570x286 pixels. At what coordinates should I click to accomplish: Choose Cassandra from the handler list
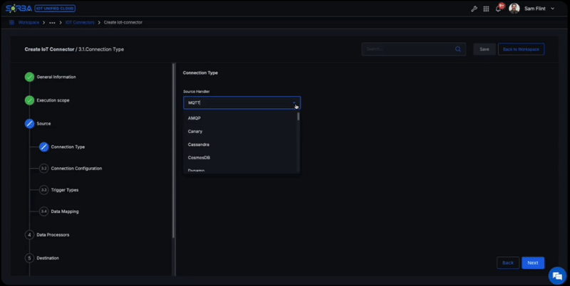click(198, 144)
